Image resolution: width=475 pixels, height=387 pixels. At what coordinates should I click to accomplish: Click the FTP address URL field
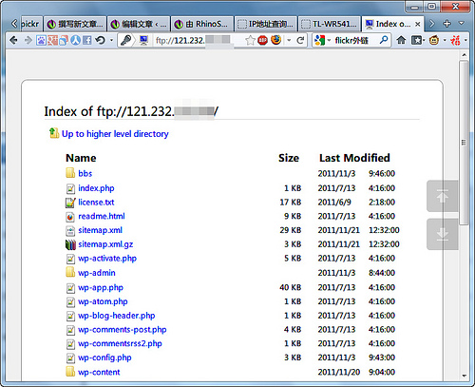[198, 40]
